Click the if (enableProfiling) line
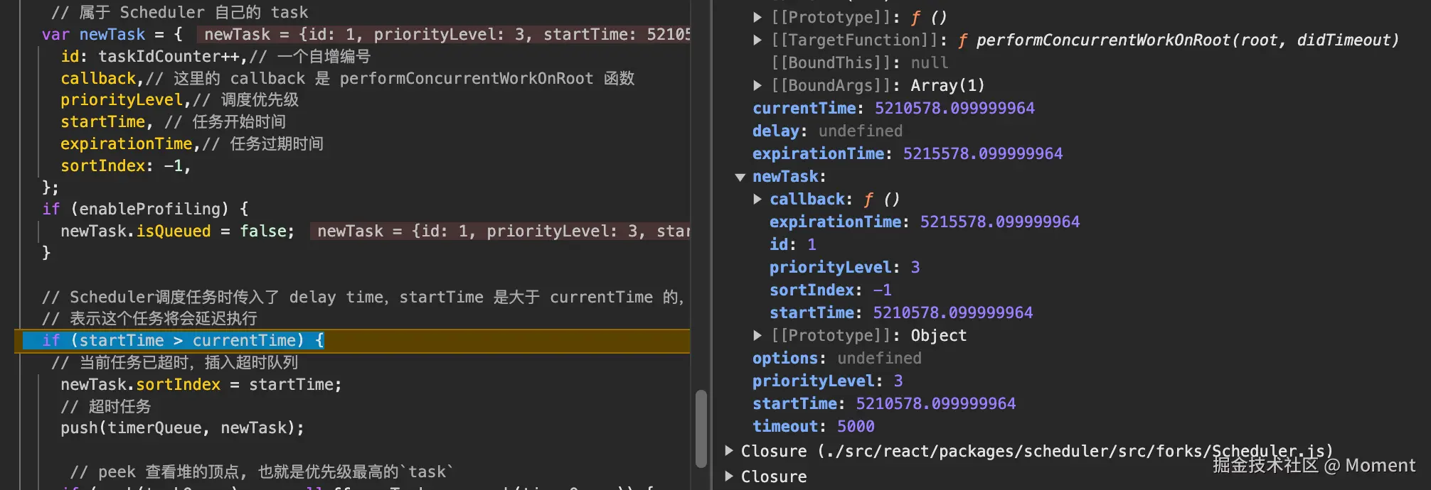Screen dimensions: 1431x490 (x=145, y=209)
